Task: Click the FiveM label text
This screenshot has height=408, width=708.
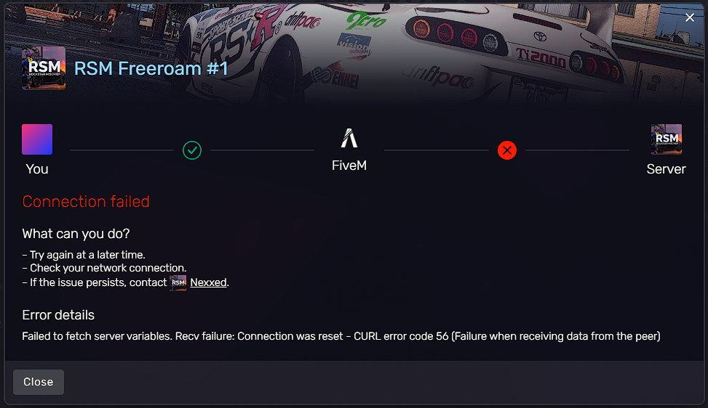Action: point(349,166)
